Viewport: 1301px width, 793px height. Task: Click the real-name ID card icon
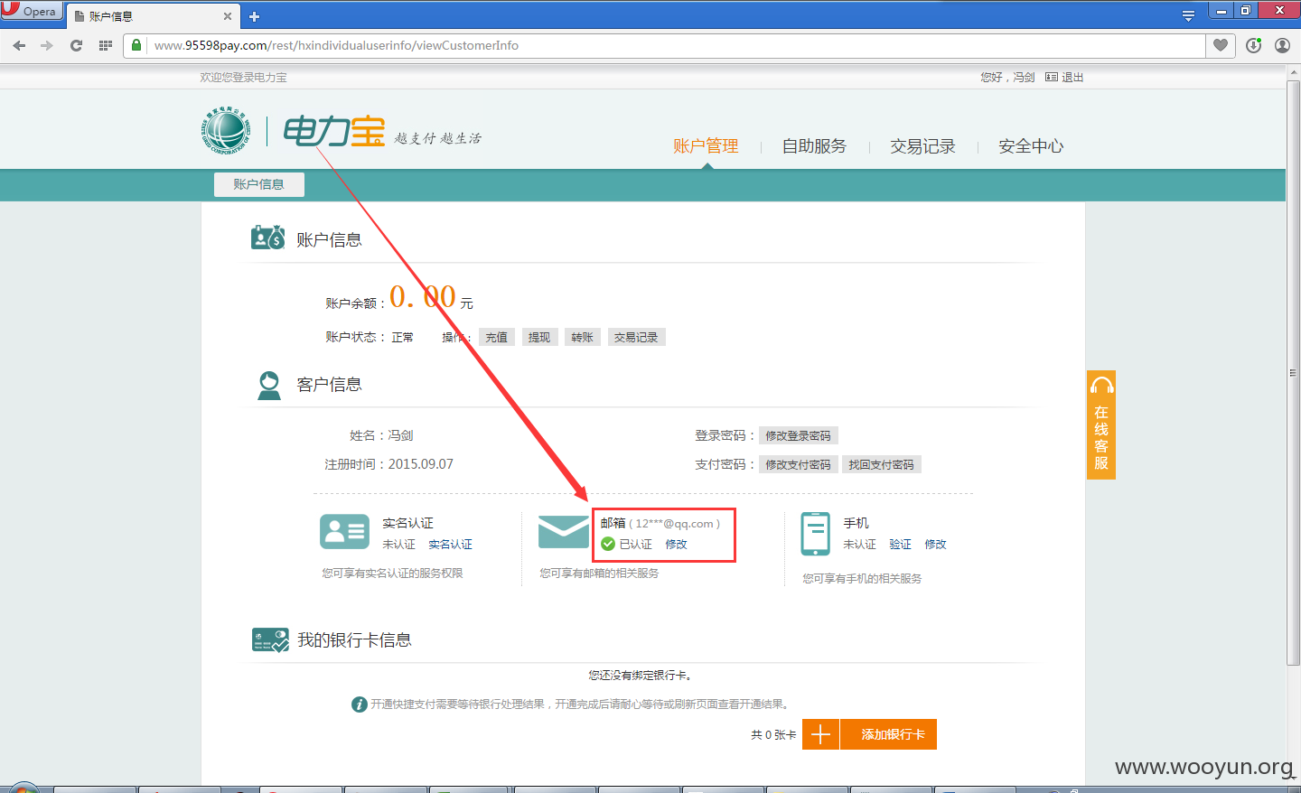pyautogui.click(x=344, y=531)
